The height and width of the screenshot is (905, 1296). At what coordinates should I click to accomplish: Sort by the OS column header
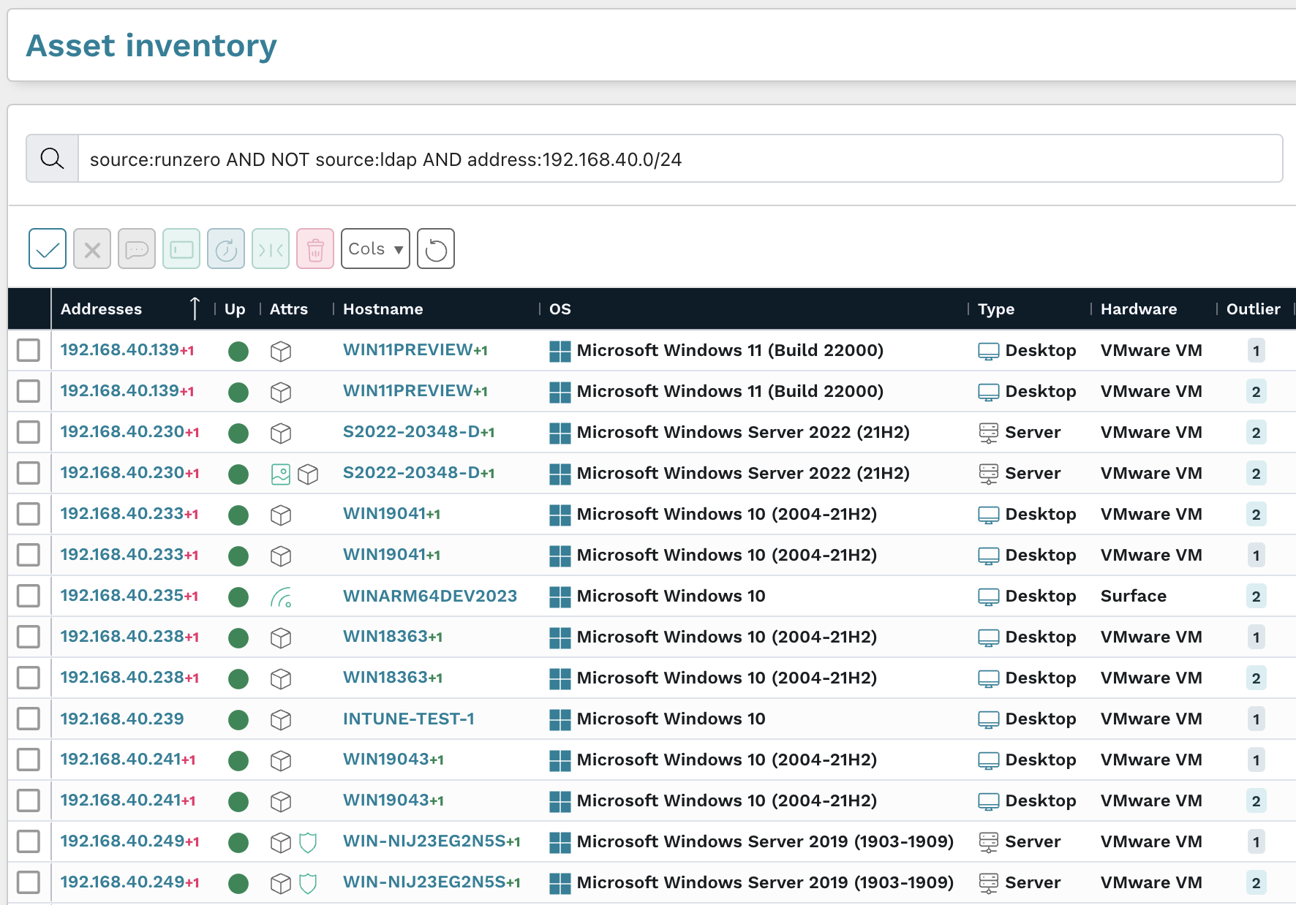pyautogui.click(x=560, y=309)
